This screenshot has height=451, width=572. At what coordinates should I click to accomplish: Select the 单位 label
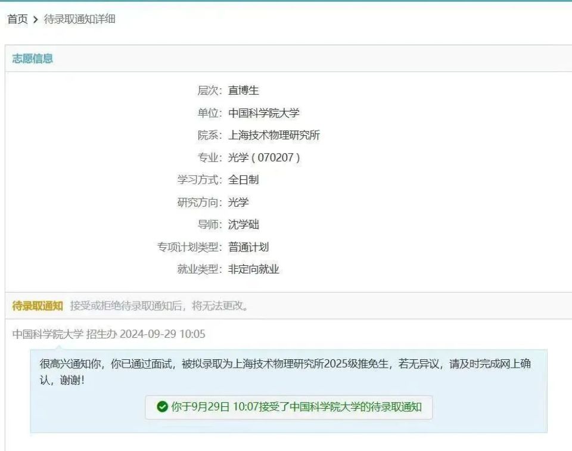[210, 113]
